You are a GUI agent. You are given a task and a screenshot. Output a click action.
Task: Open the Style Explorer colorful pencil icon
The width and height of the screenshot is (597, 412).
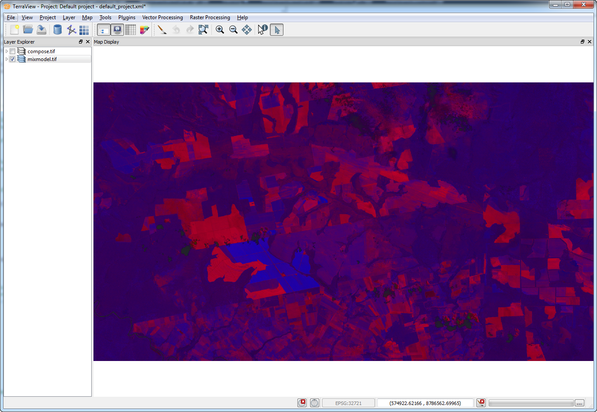tap(145, 30)
